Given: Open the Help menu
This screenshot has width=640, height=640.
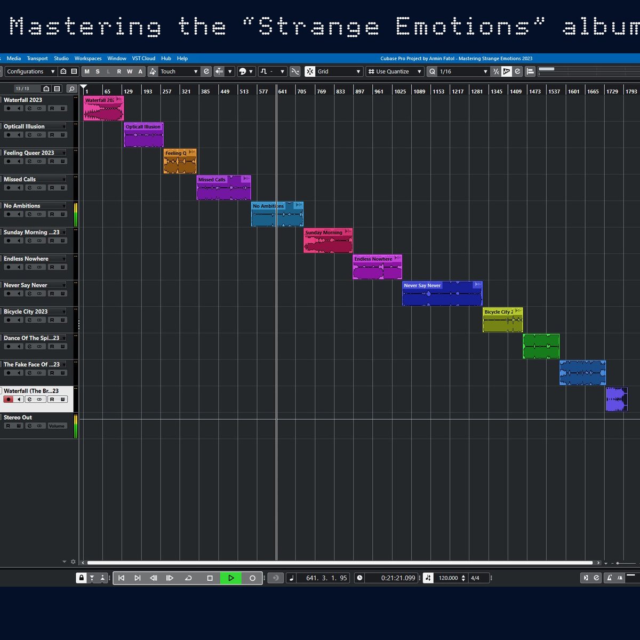Looking at the screenshot, I should (182, 58).
